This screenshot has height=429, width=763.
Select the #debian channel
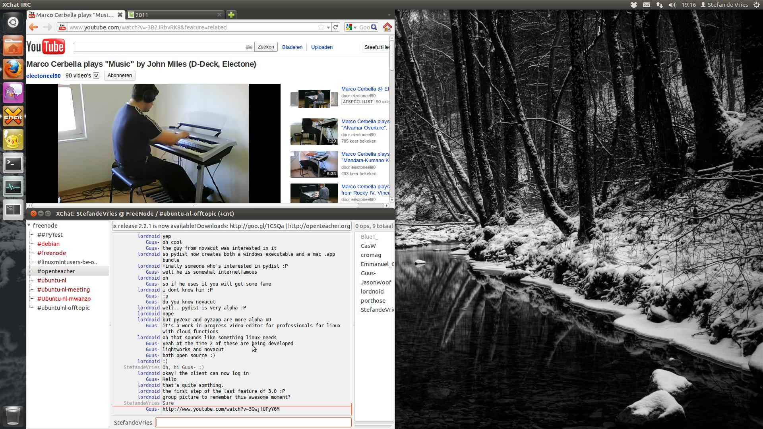48,244
